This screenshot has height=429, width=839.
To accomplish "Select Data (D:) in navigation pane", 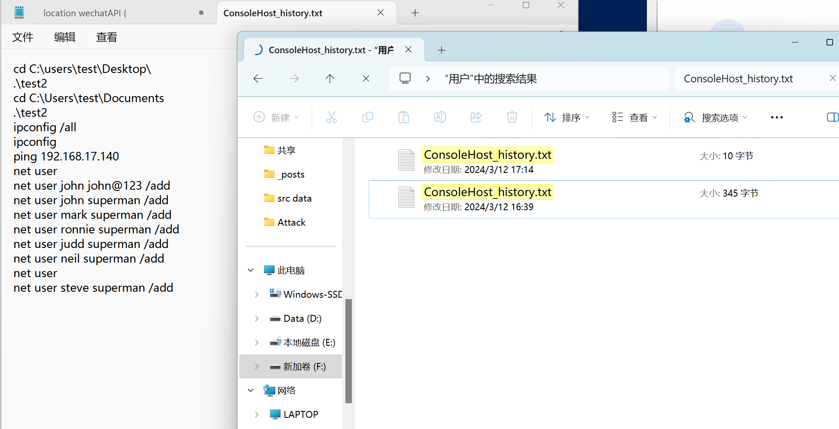I will click(x=296, y=318).
